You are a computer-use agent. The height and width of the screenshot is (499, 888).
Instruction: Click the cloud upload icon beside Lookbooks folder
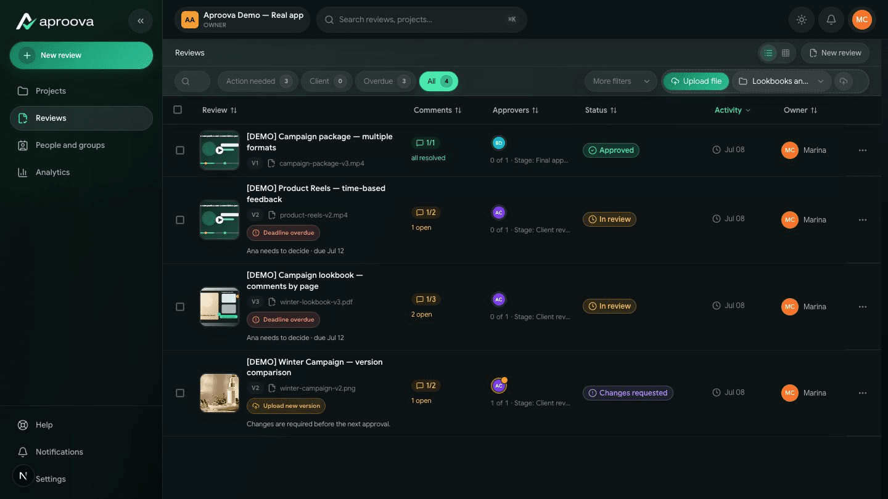pyautogui.click(x=844, y=81)
